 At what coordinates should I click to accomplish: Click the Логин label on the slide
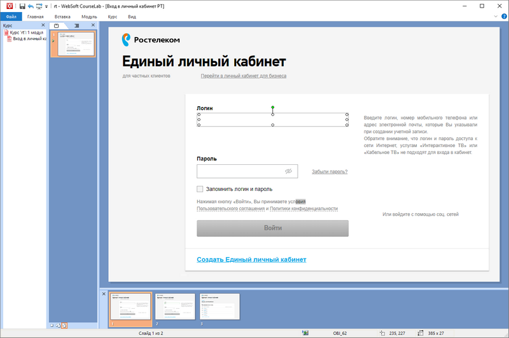click(x=205, y=108)
